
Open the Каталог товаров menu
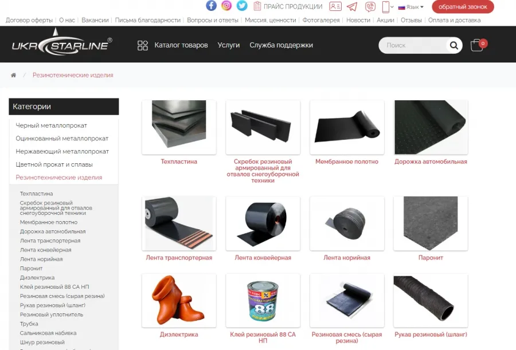pos(173,45)
